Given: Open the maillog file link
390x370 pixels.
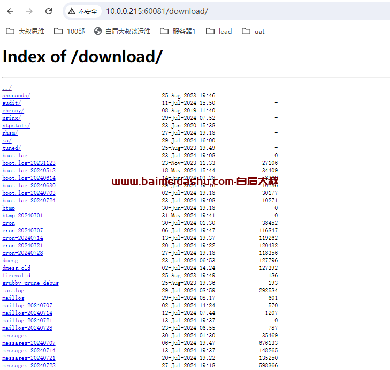Looking at the screenshot, I should coord(13,298).
